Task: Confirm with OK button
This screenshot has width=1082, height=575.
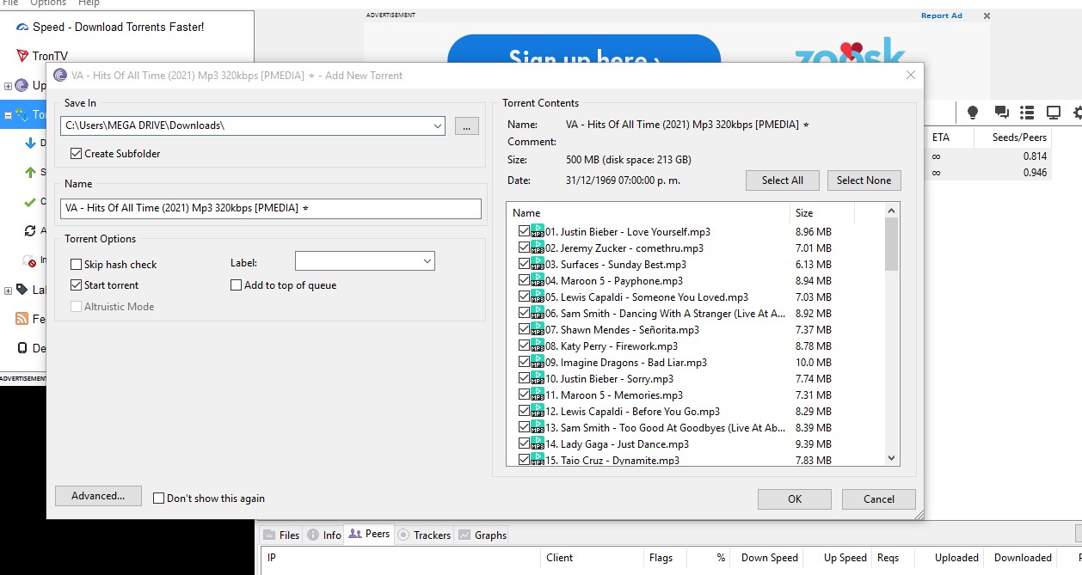Action: point(795,499)
